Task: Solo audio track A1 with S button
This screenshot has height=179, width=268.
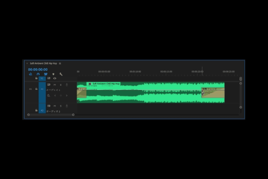Action: click(x=61, y=85)
